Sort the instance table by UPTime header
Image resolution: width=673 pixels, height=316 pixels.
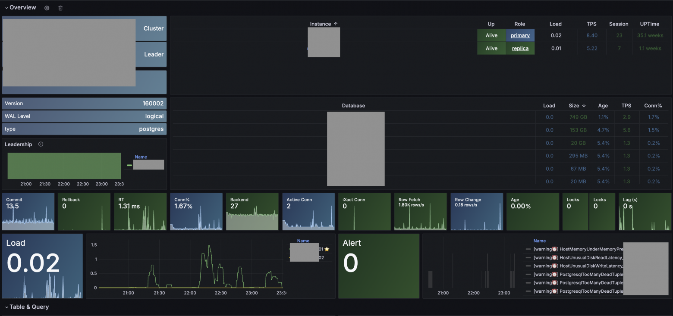pos(649,24)
